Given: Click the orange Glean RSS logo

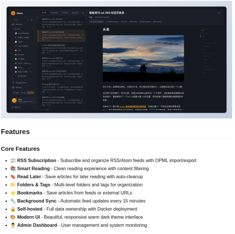Looking at the screenshot, I should click(13, 13).
